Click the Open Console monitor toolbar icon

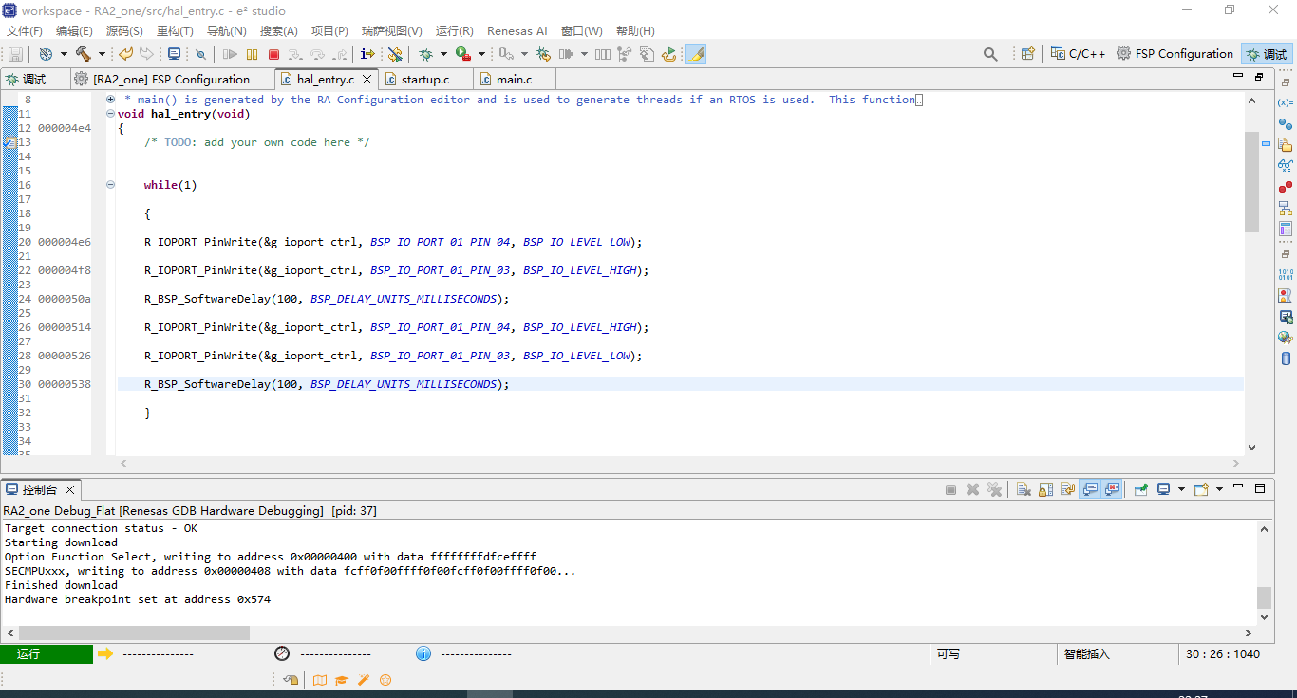[x=174, y=54]
